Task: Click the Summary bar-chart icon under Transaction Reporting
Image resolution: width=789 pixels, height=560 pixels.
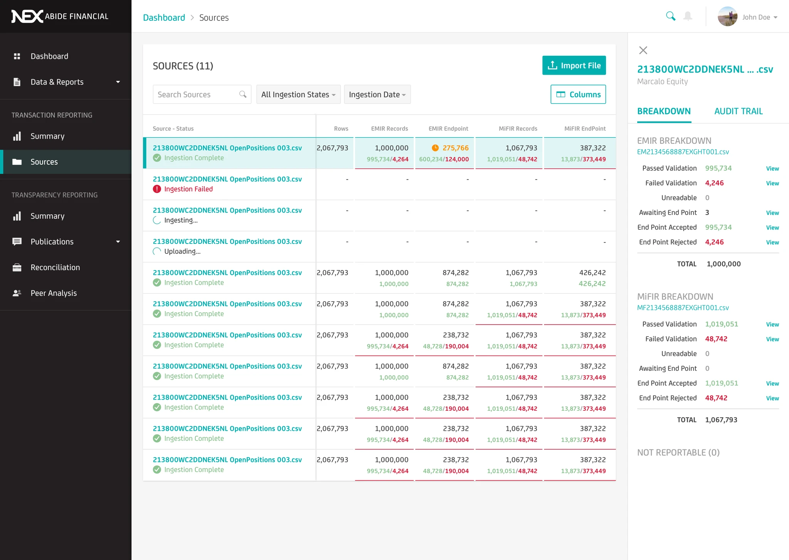Action: pos(17,136)
